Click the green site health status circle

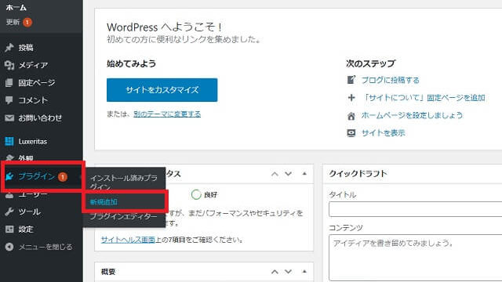(x=196, y=194)
